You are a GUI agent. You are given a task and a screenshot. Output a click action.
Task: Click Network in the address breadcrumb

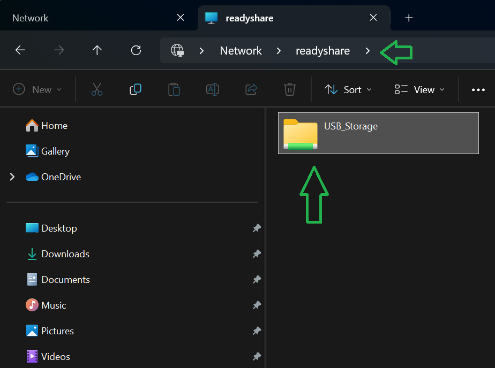point(241,51)
